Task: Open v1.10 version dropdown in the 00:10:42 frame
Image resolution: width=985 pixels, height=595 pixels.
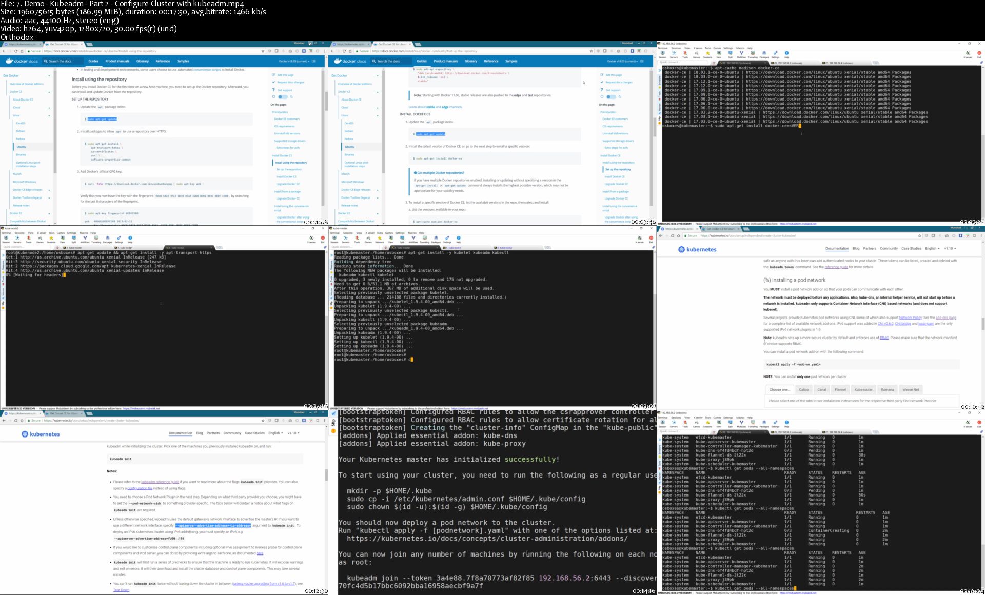Action: [950, 248]
